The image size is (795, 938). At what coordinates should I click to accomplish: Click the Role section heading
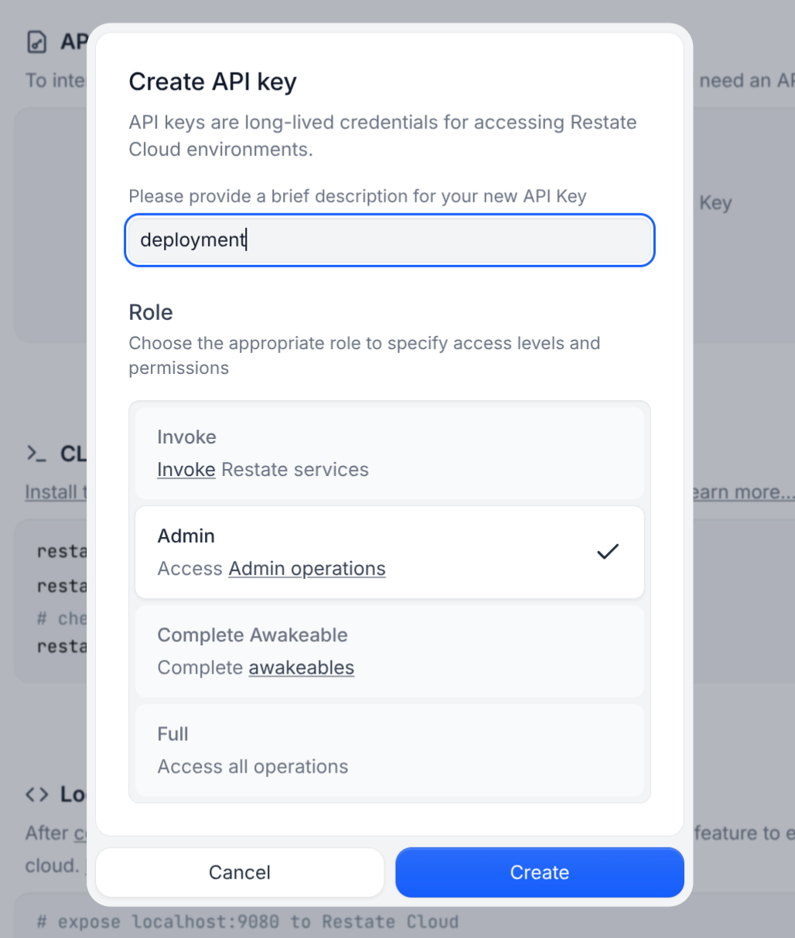(151, 312)
